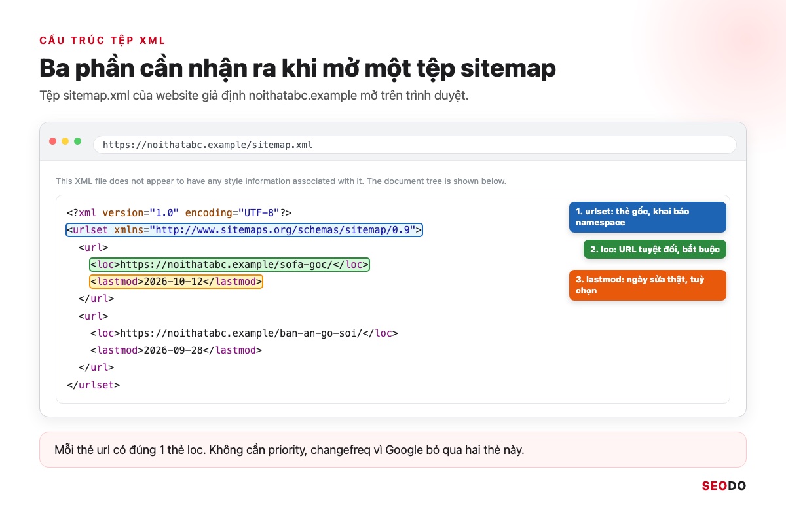Click the green '2. loc' callout label
The width and height of the screenshot is (786, 507).
655,250
